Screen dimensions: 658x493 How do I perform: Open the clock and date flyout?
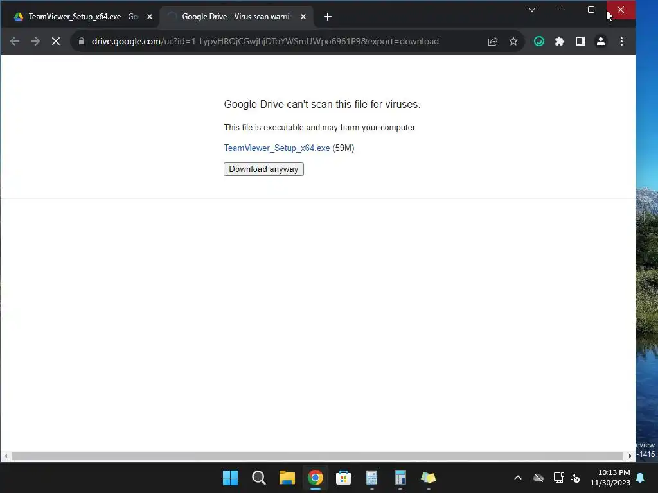[x=610, y=478]
